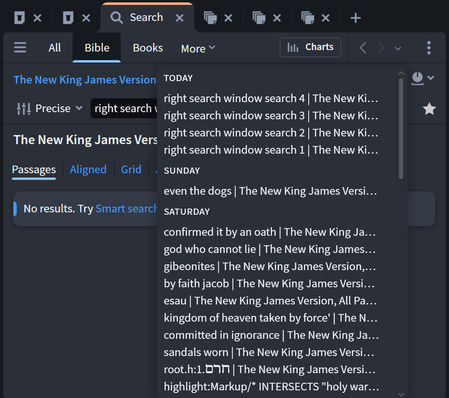Viewport: 449px width, 398px height.
Task: Select history entry right search window search 2
Action: click(x=271, y=133)
